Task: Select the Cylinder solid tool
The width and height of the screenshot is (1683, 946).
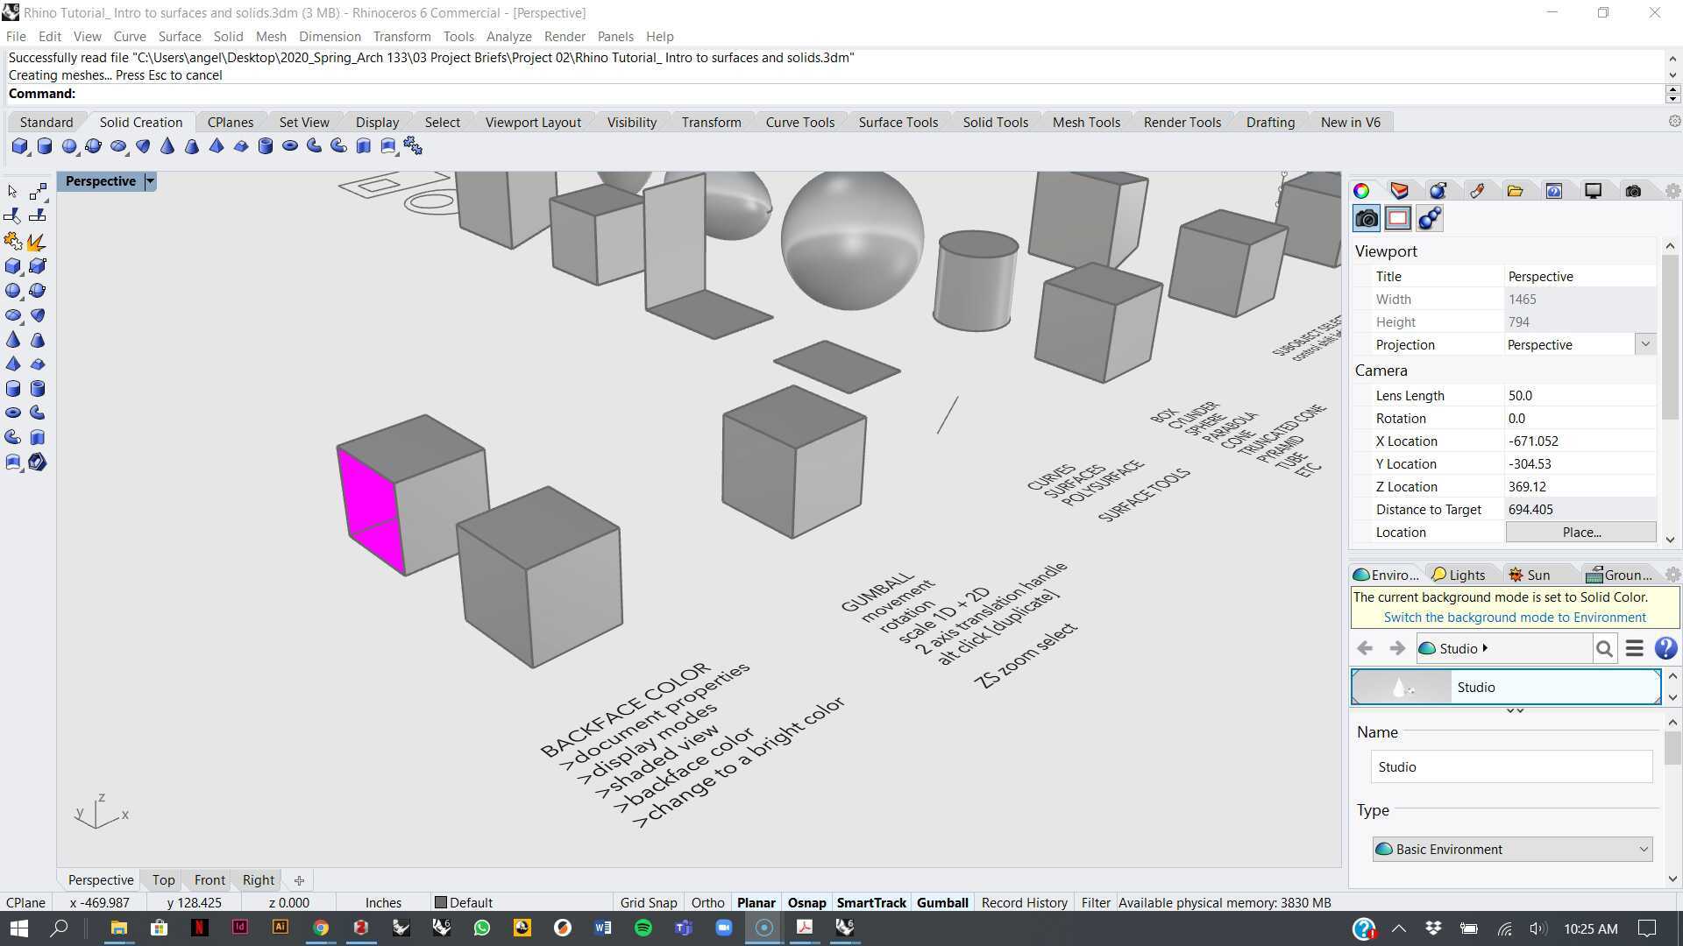Action: (45, 146)
